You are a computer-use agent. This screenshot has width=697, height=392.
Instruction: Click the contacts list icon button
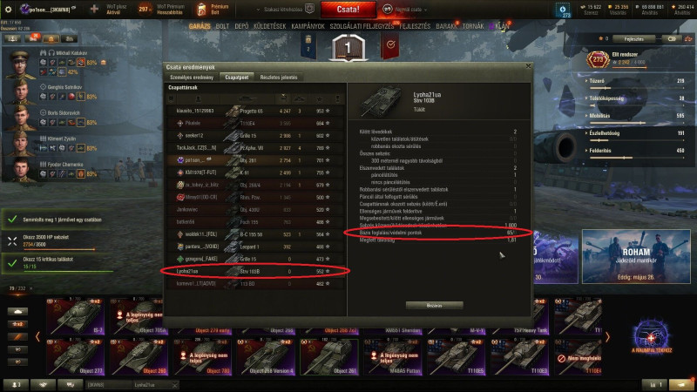16,385
